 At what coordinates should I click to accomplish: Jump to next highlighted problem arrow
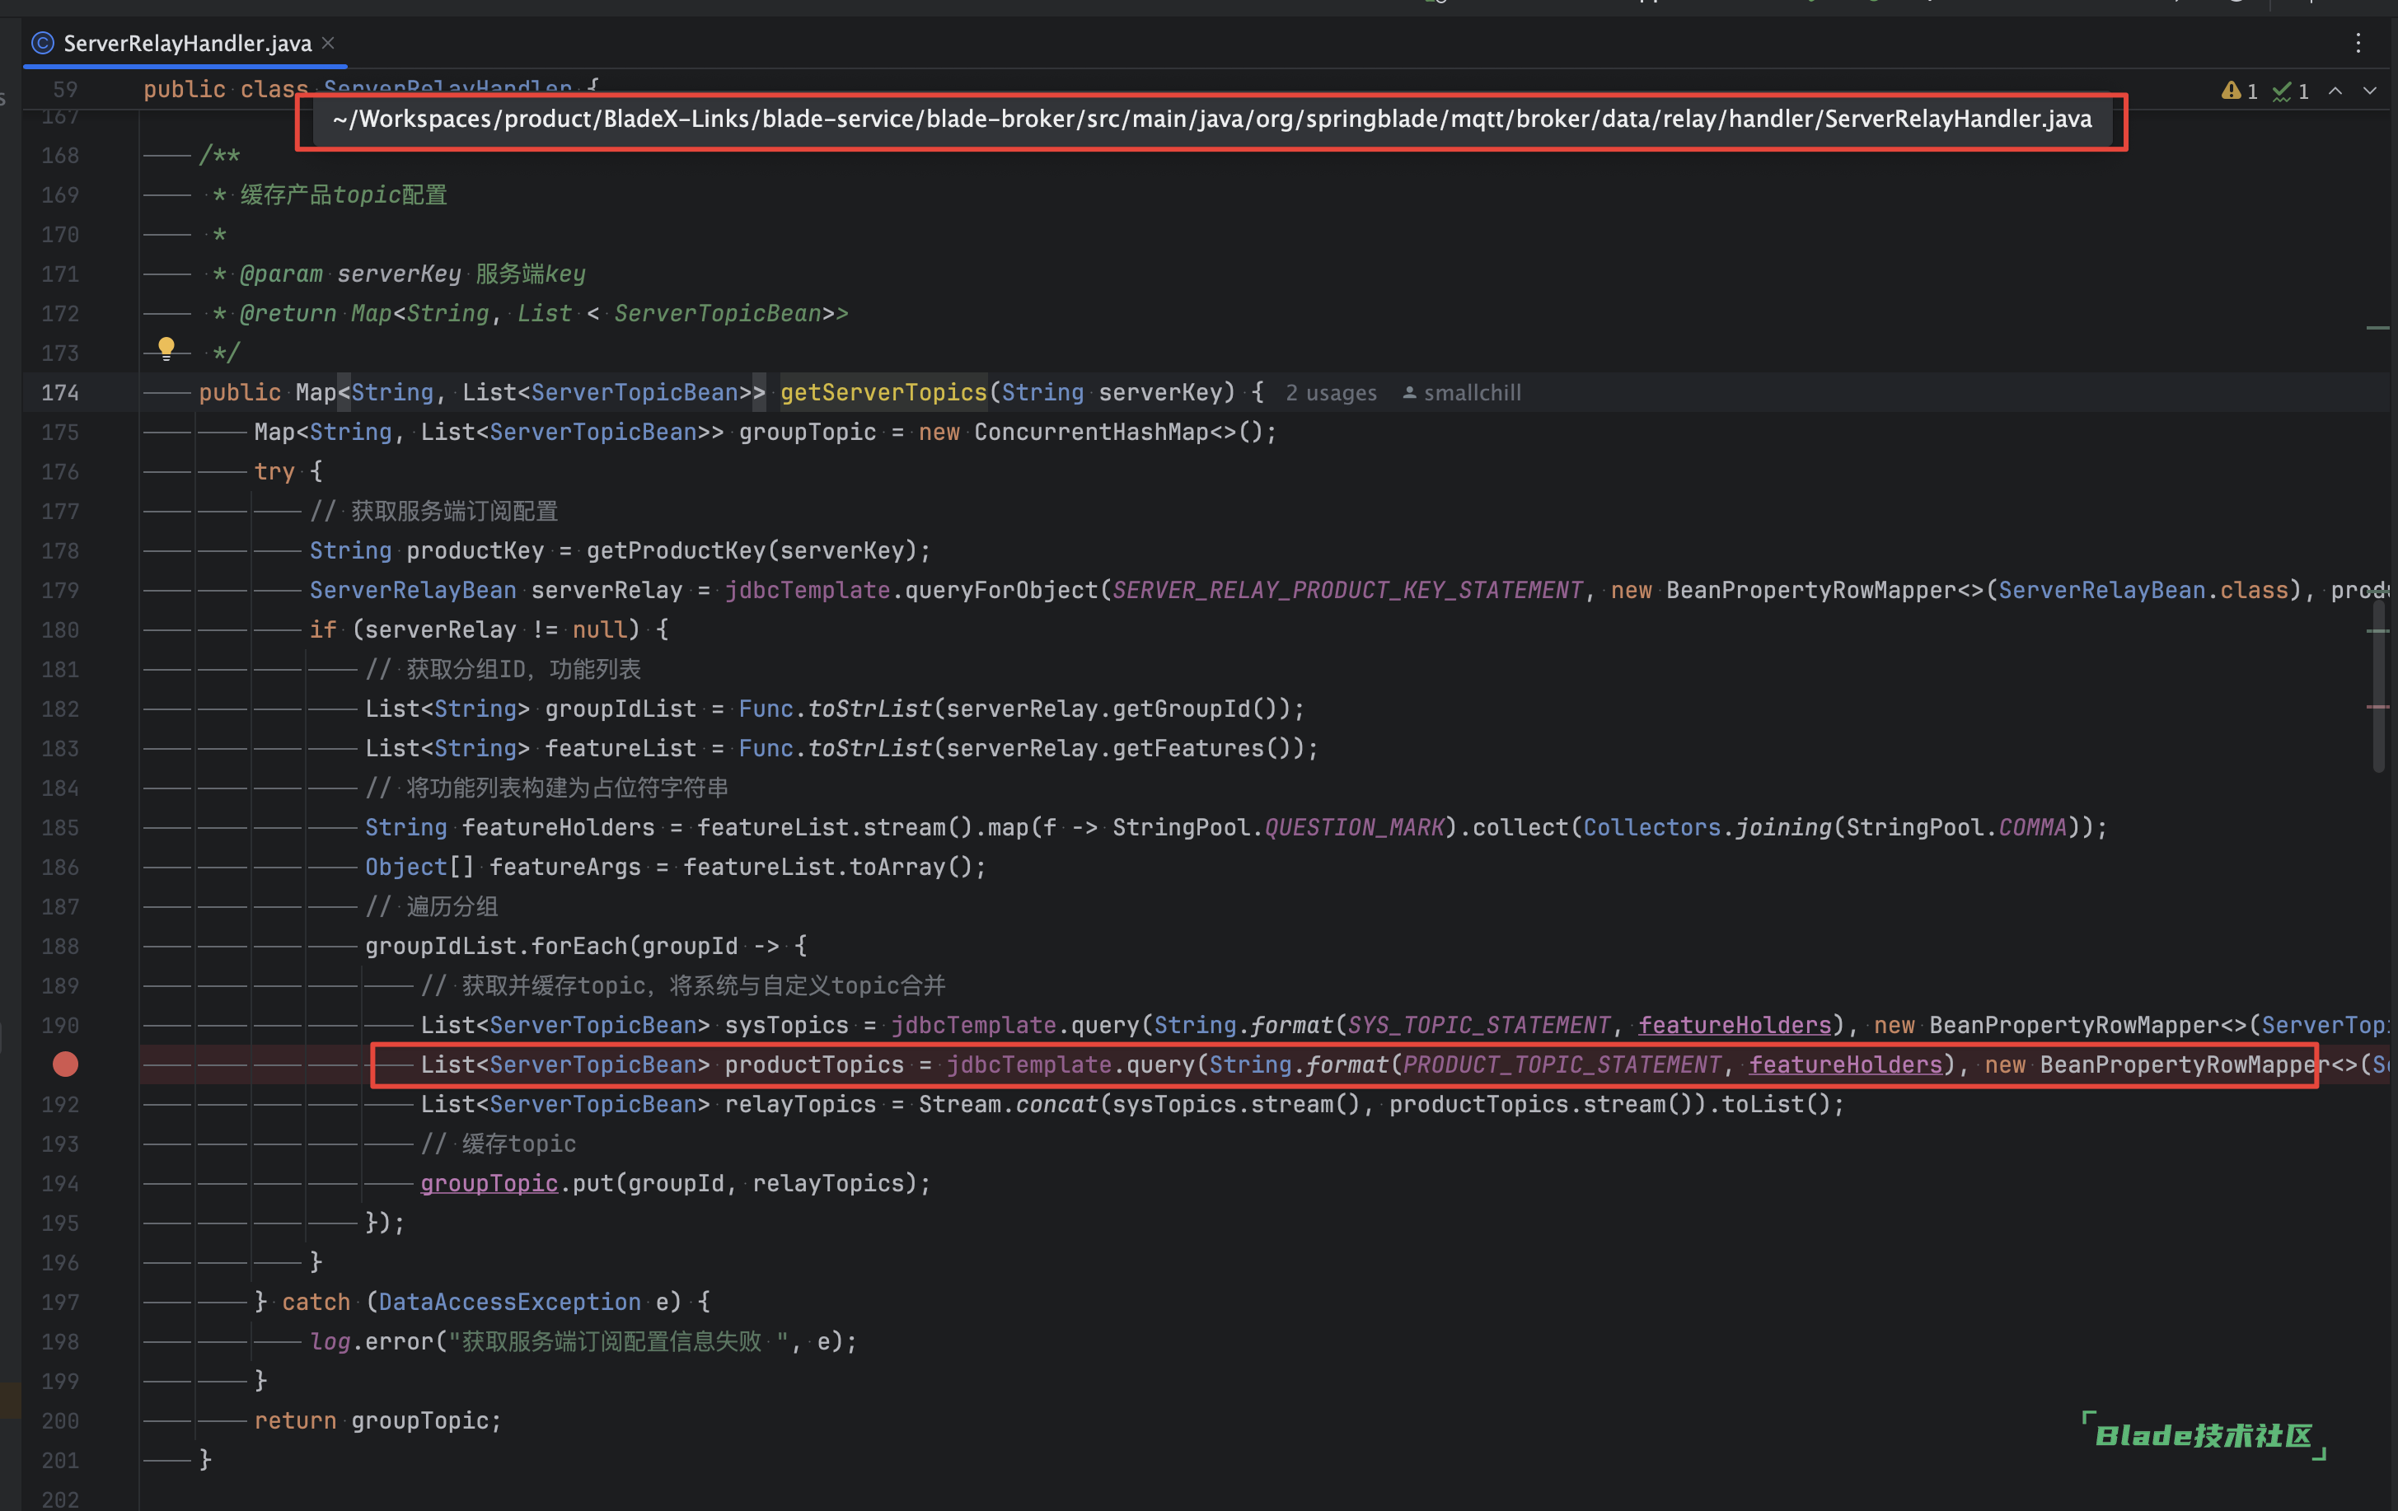[x=2370, y=91]
